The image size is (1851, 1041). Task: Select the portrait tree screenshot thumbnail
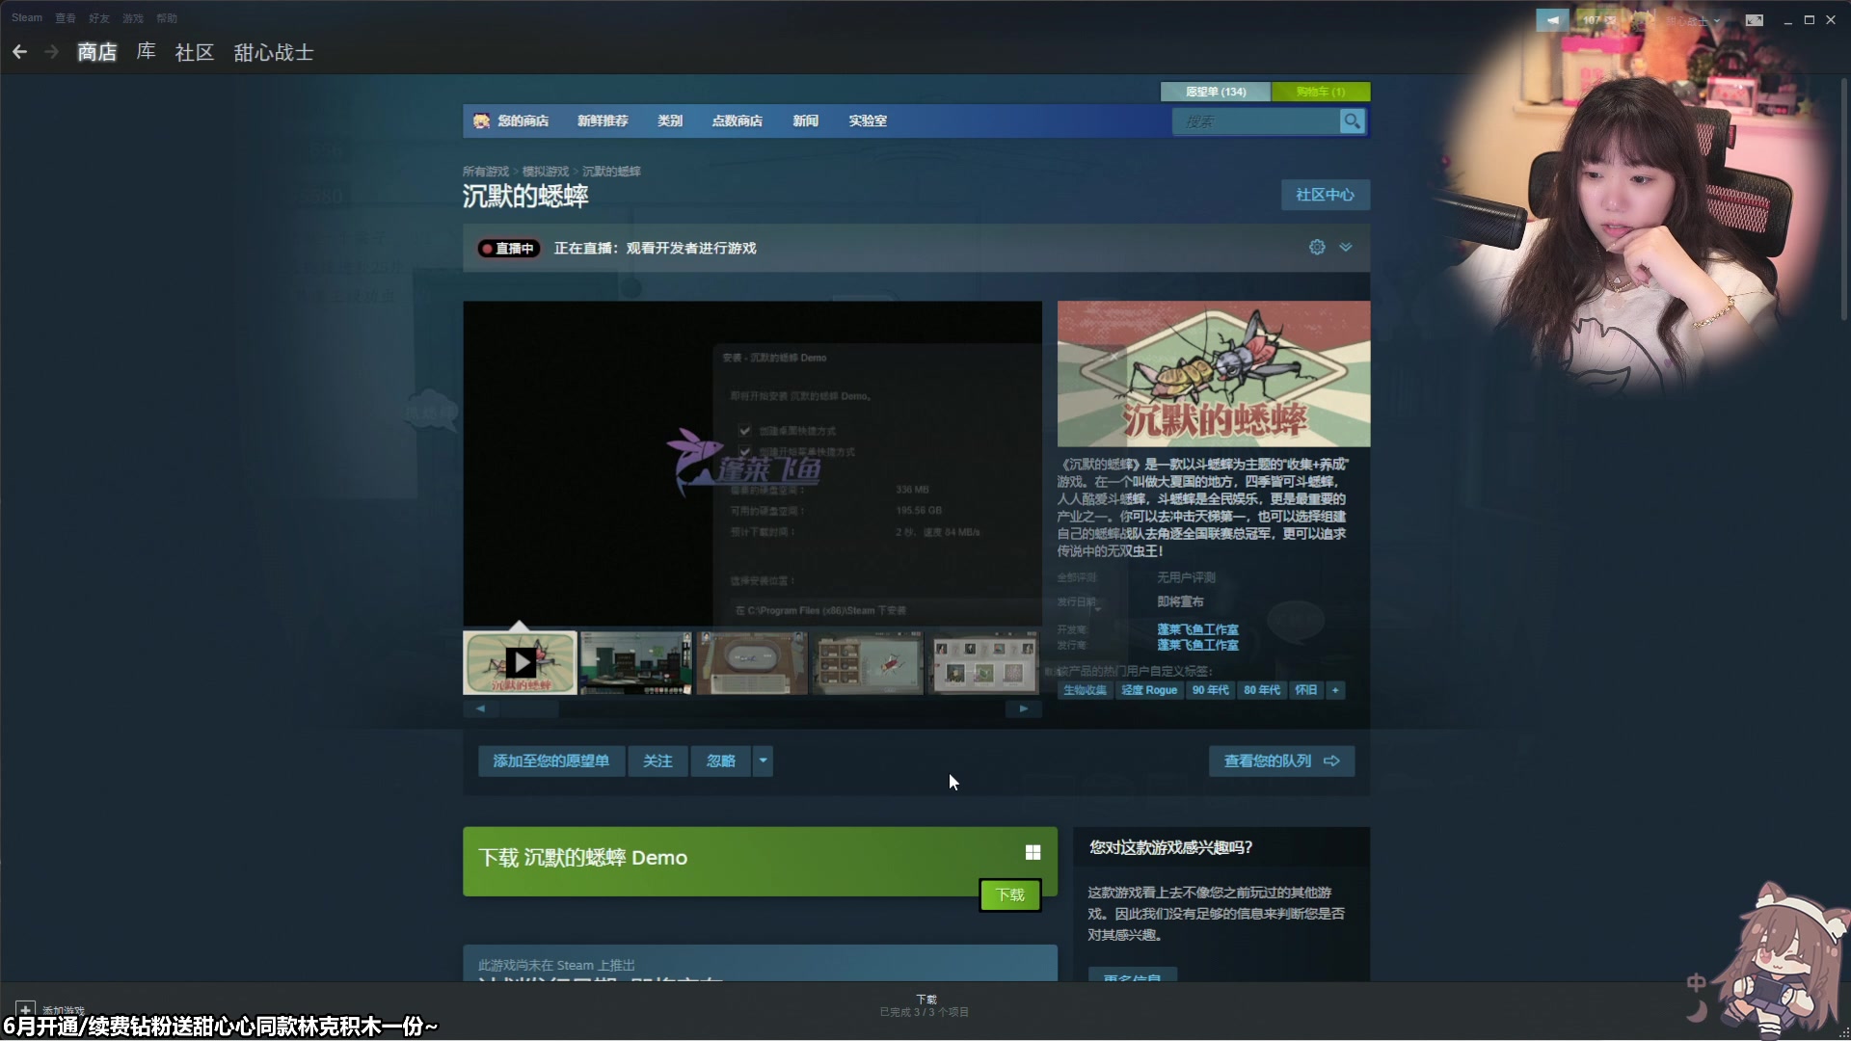(983, 663)
